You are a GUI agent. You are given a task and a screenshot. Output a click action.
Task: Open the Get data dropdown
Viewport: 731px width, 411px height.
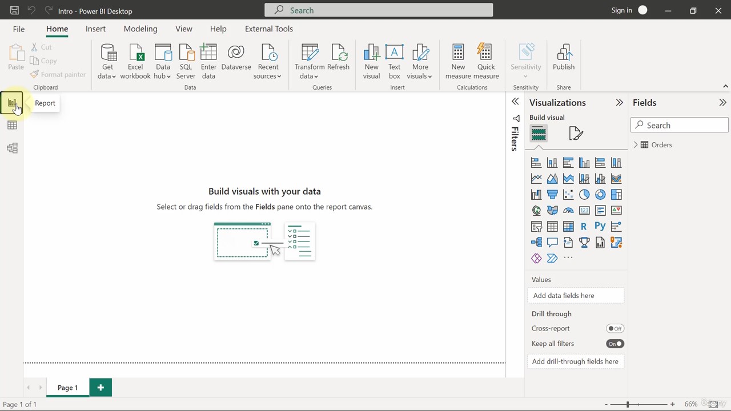tap(107, 62)
